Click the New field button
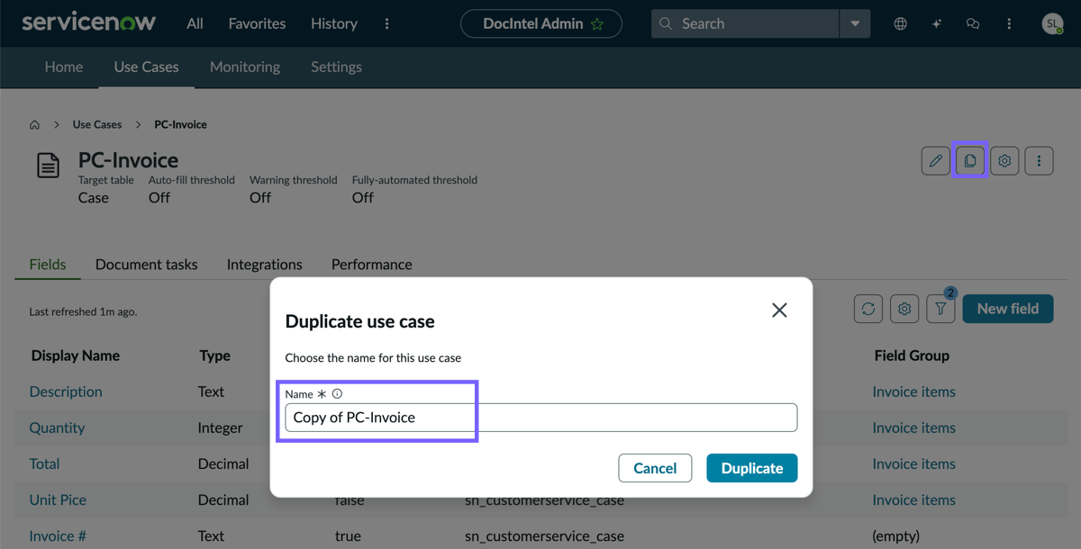 (x=1008, y=309)
